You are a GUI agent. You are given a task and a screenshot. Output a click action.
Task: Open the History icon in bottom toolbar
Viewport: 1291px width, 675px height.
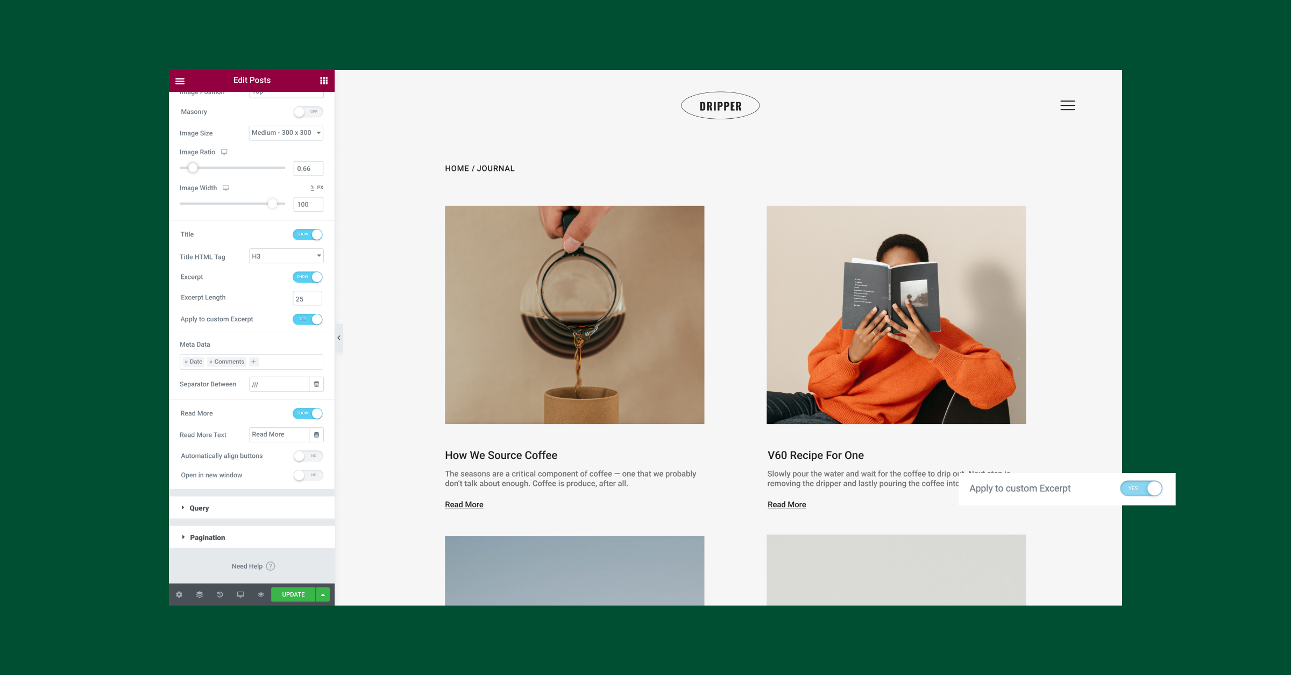pos(220,594)
